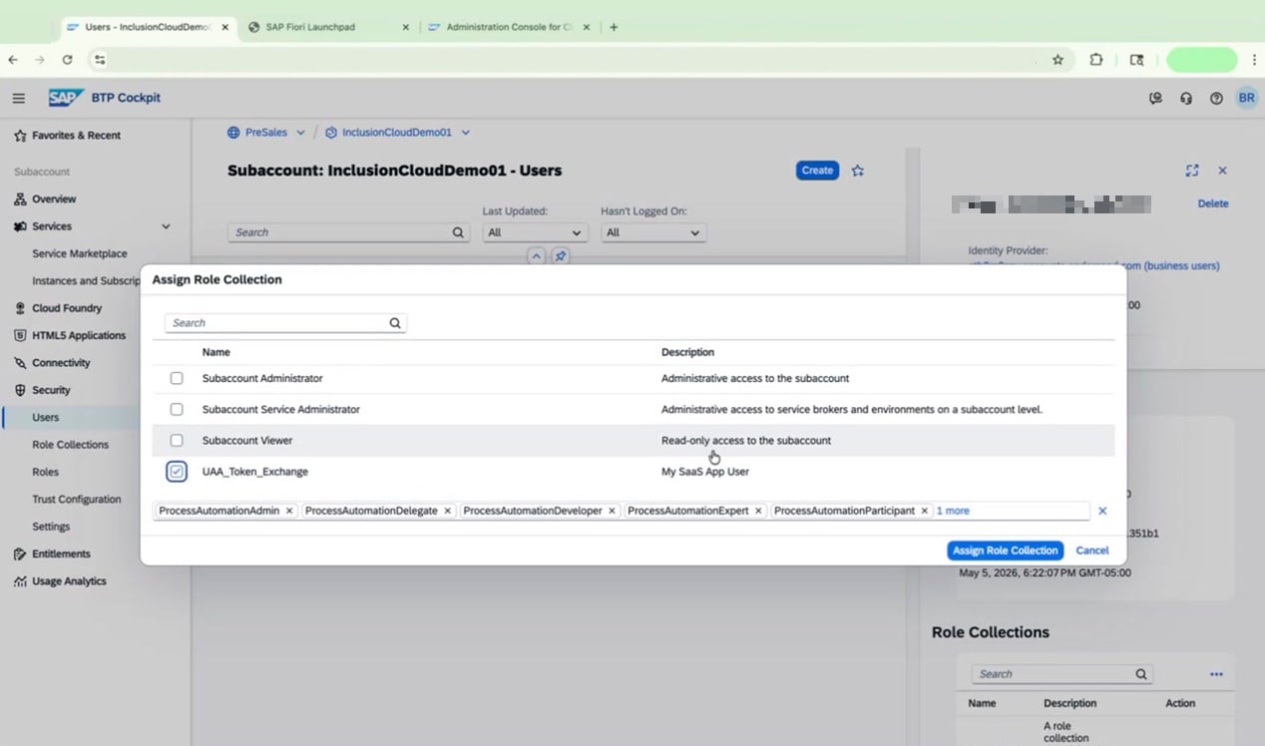
Task: Open the PreSales breadcrumb link
Action: click(266, 133)
